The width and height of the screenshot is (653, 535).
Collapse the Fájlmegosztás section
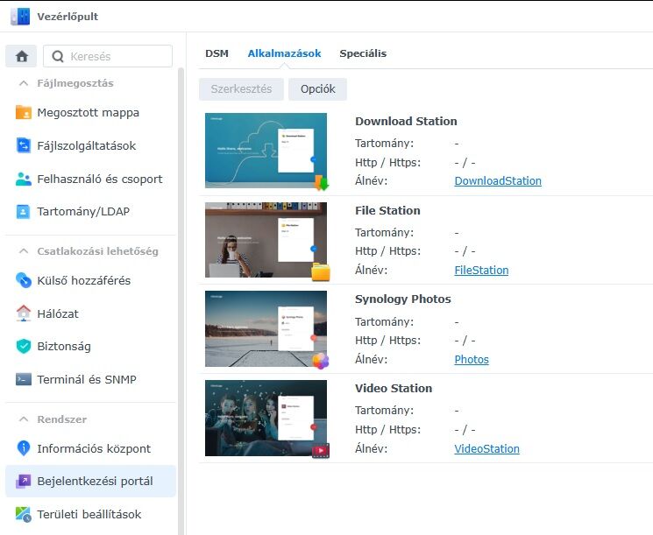[24, 83]
